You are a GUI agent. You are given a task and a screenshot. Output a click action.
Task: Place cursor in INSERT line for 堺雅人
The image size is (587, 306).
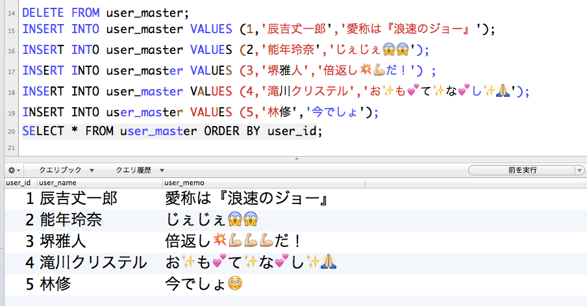coord(229,71)
